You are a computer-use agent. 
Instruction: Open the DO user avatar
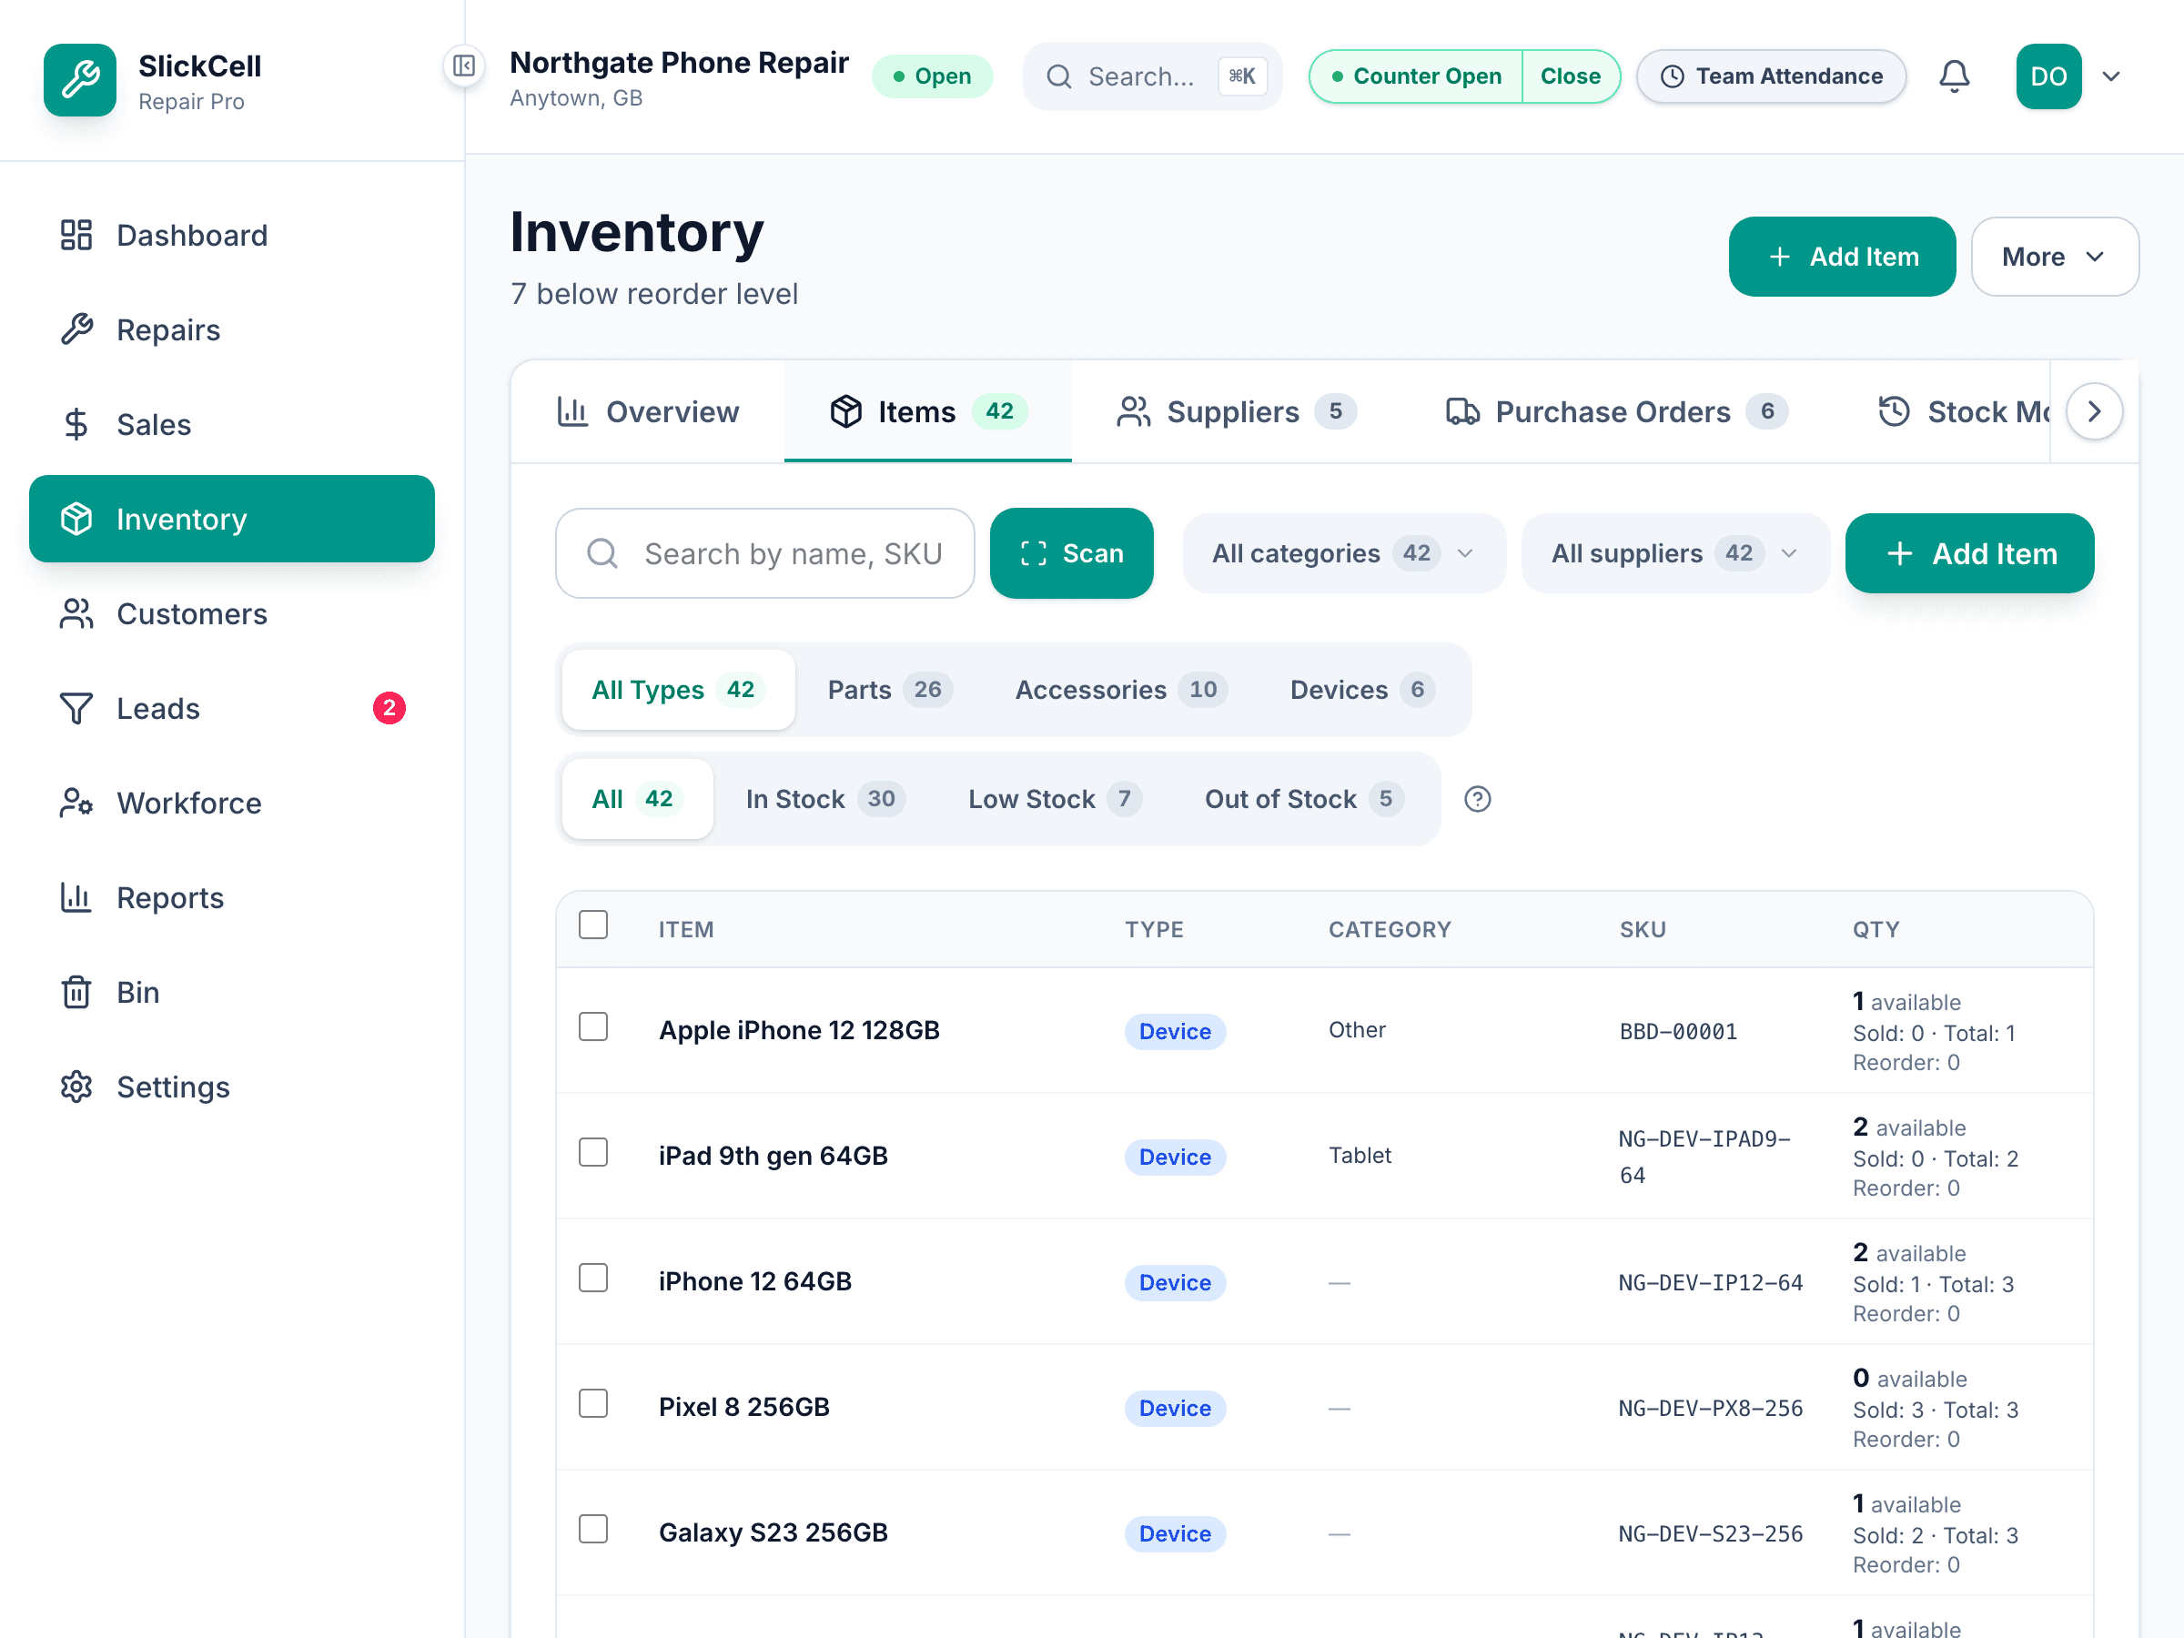coord(2048,76)
